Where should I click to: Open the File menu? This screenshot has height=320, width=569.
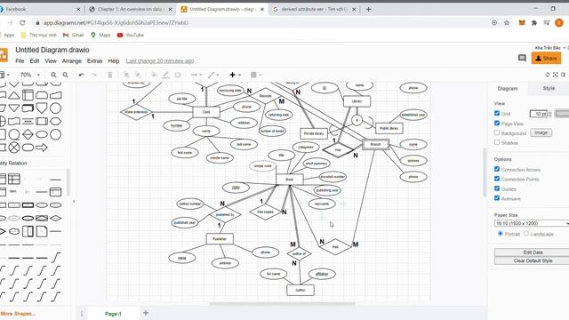pos(20,61)
